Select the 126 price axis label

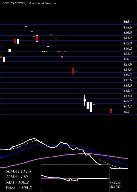pos(126,59)
